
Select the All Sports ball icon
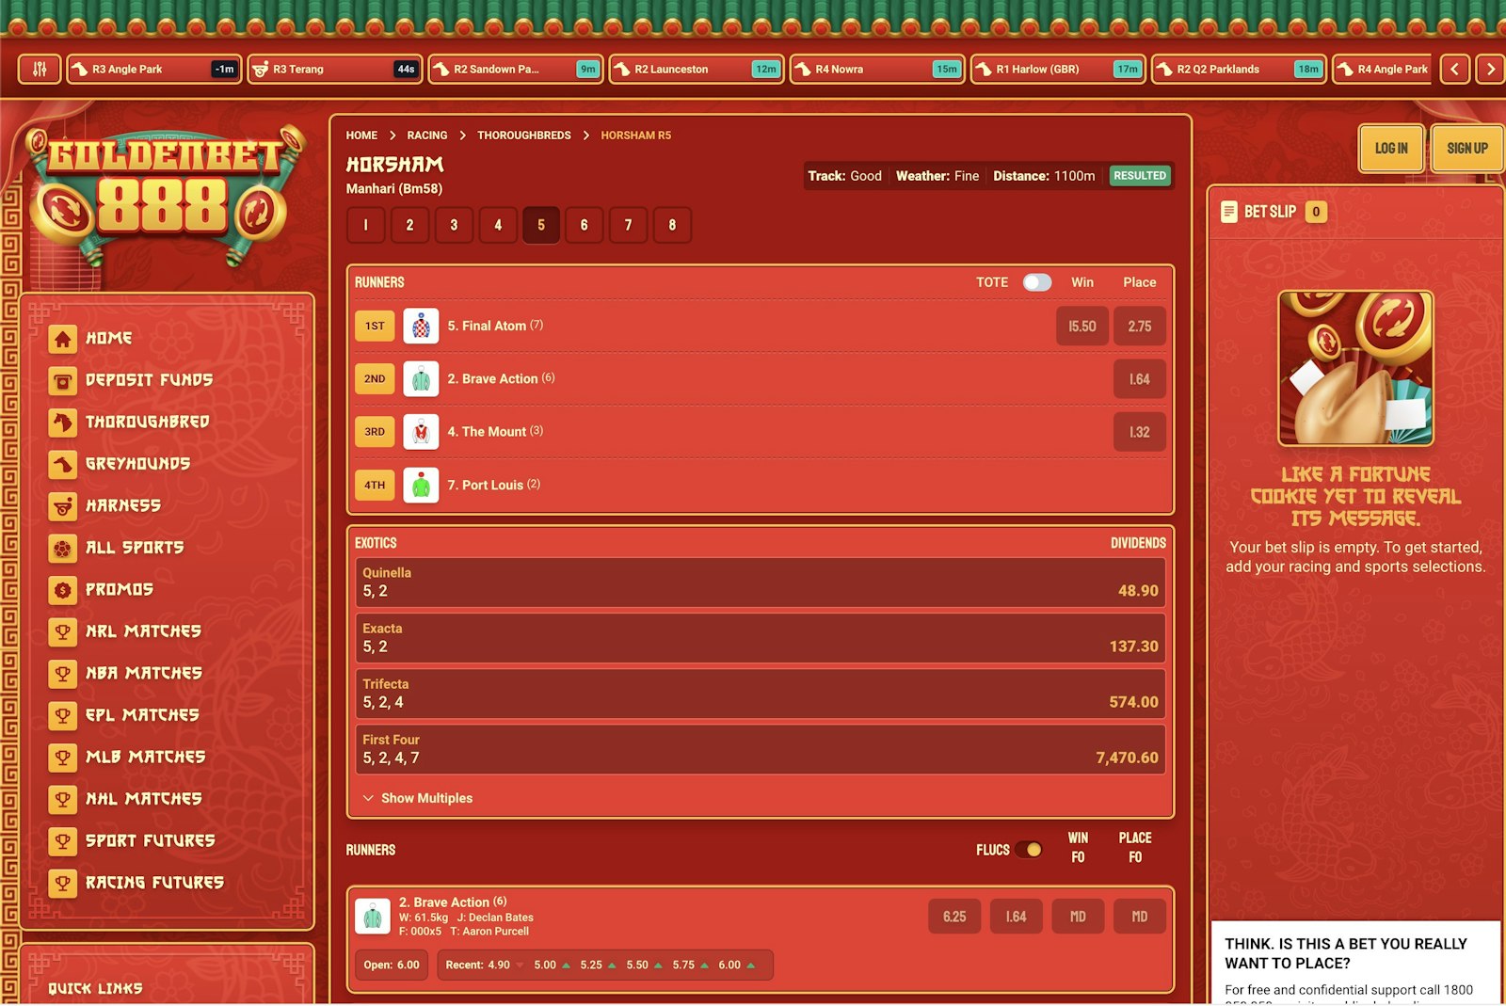point(62,547)
